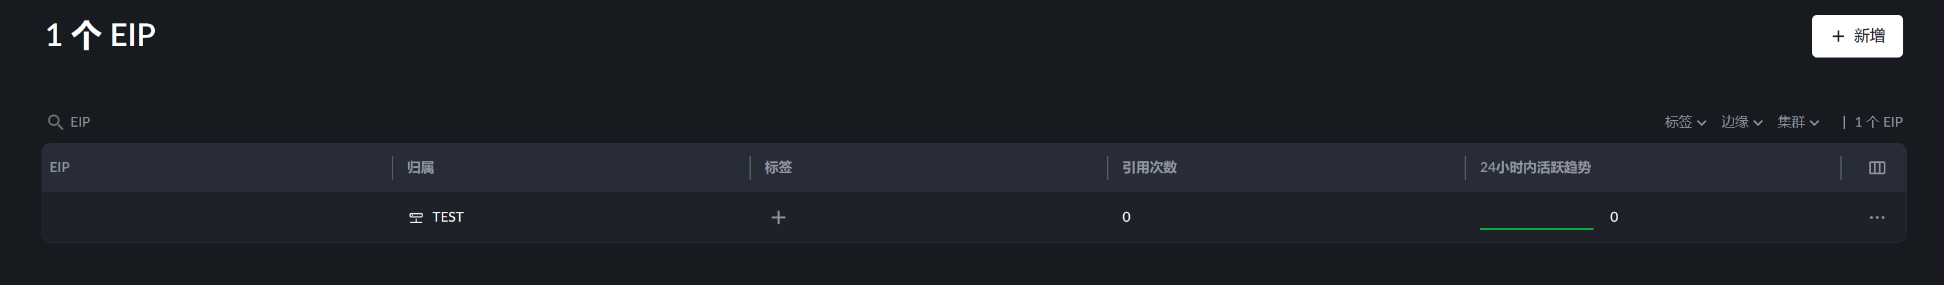Open the 集群 filter dropdown
Image resolution: width=1944 pixels, height=285 pixels.
(1798, 122)
